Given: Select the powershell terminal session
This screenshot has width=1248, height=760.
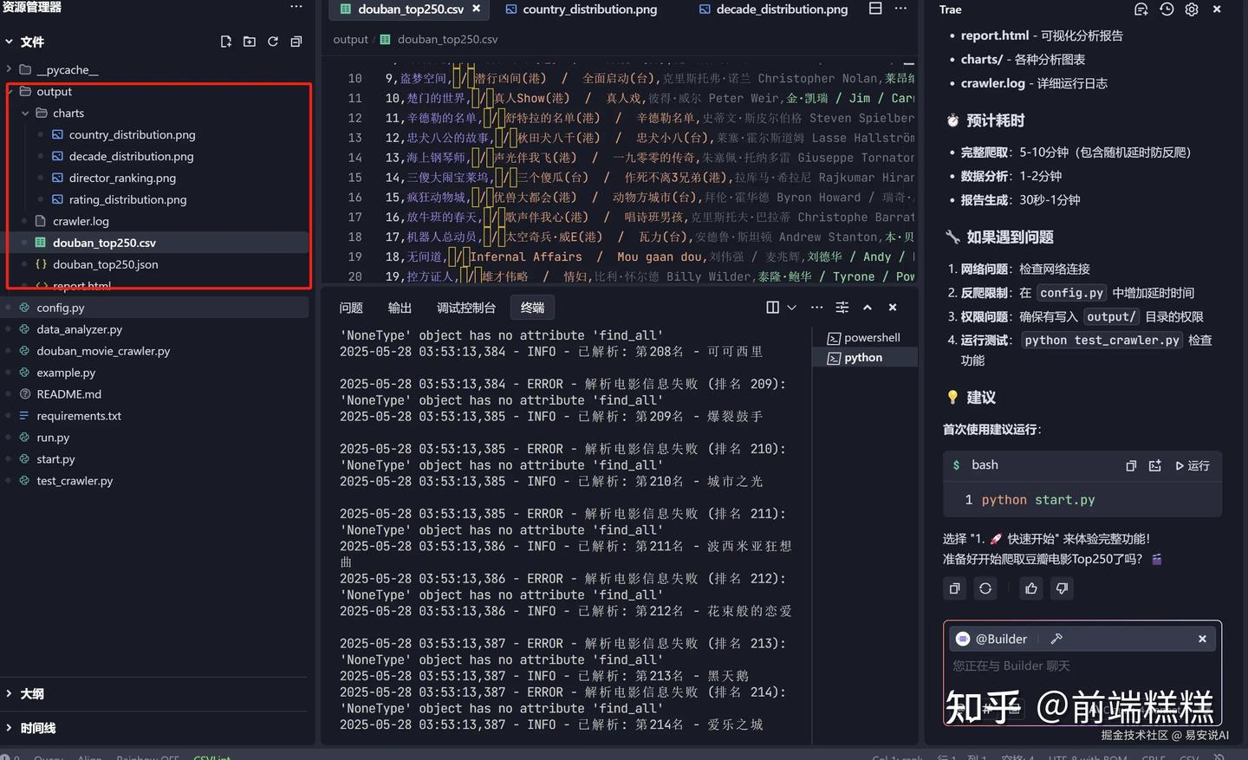Looking at the screenshot, I should (x=871, y=338).
